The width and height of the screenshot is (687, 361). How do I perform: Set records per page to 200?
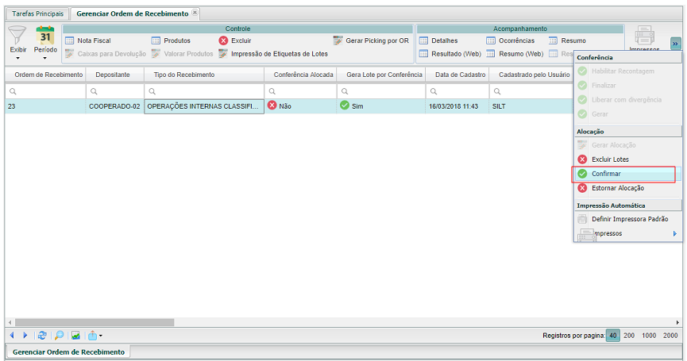[629, 336]
